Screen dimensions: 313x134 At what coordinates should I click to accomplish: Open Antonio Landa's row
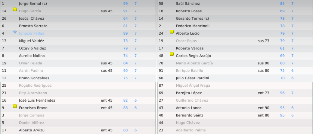tap(235, 108)
